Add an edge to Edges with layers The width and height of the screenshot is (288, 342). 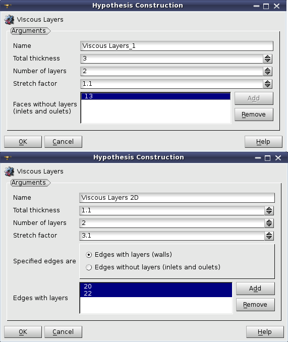tap(255, 289)
